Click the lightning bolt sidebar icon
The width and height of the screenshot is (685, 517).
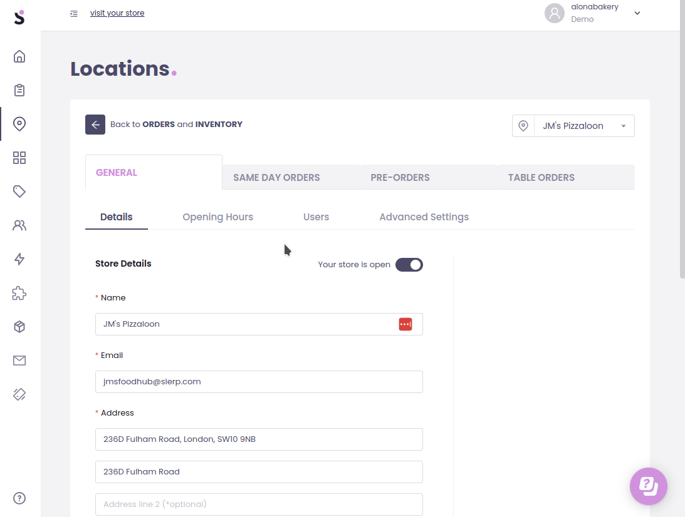[19, 259]
